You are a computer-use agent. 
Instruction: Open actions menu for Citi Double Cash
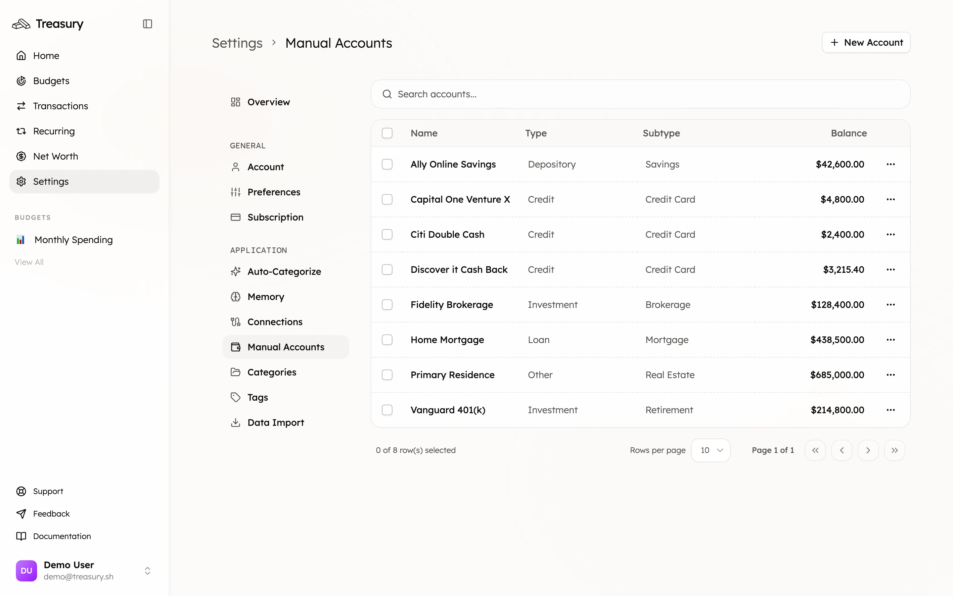coord(891,234)
